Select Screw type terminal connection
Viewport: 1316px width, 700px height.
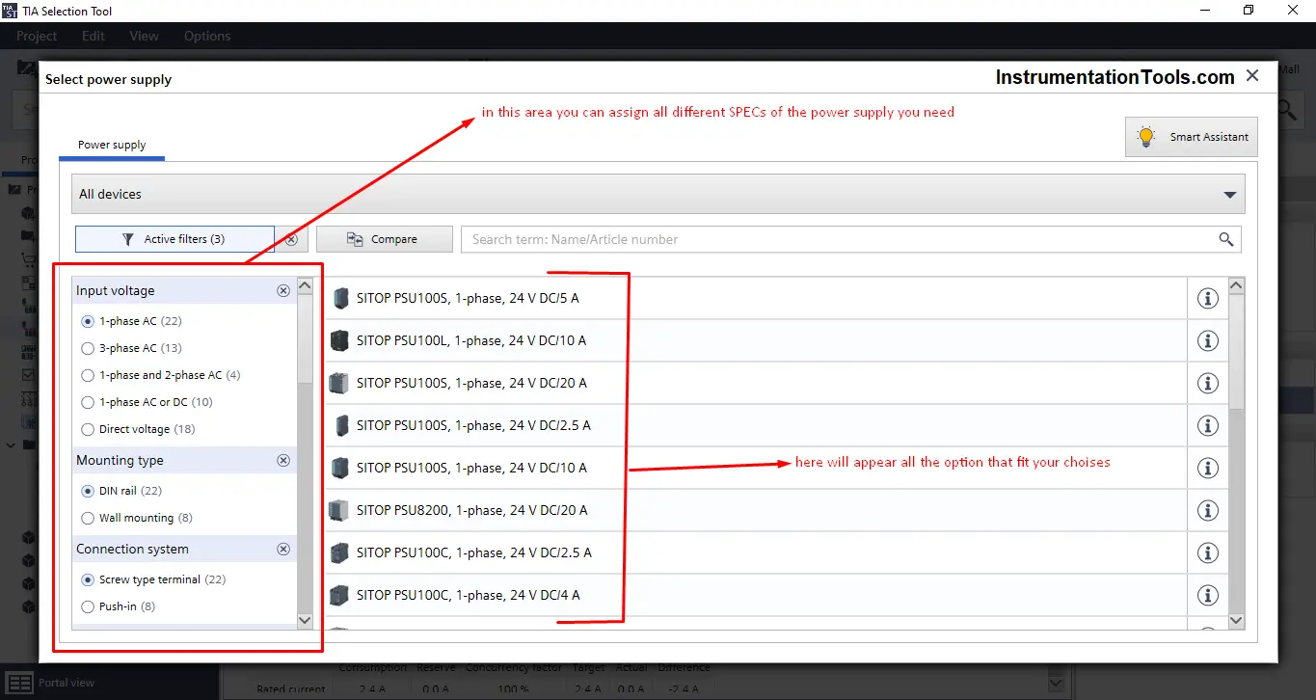click(x=88, y=579)
